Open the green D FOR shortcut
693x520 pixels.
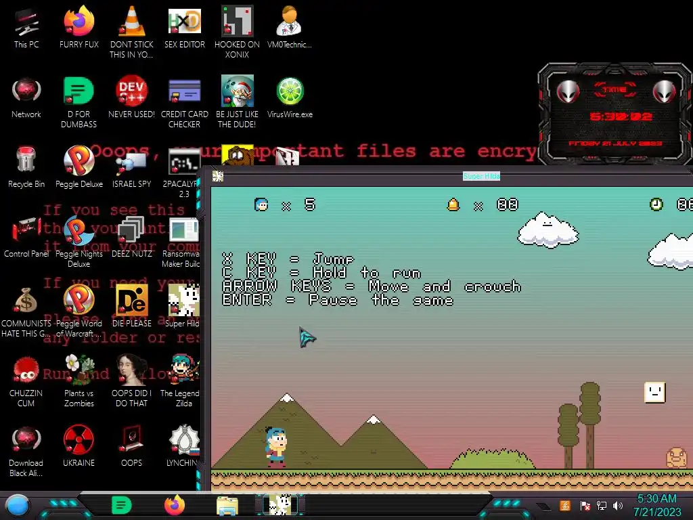[x=79, y=103]
